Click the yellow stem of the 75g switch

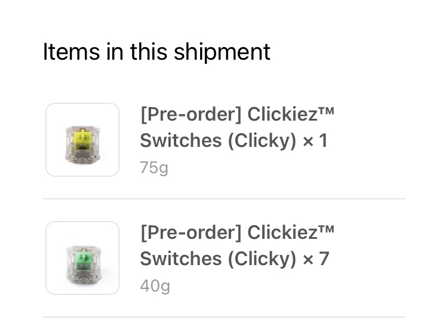(82, 137)
